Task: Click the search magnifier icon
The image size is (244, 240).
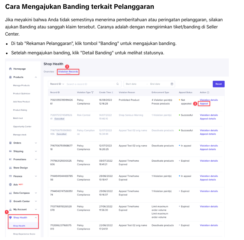Action: (x=117, y=84)
